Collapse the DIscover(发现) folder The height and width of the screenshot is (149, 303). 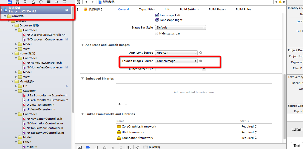(x=12, y=25)
